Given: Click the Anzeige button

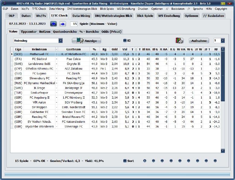Looking at the screenshot, I should click(x=87, y=41).
